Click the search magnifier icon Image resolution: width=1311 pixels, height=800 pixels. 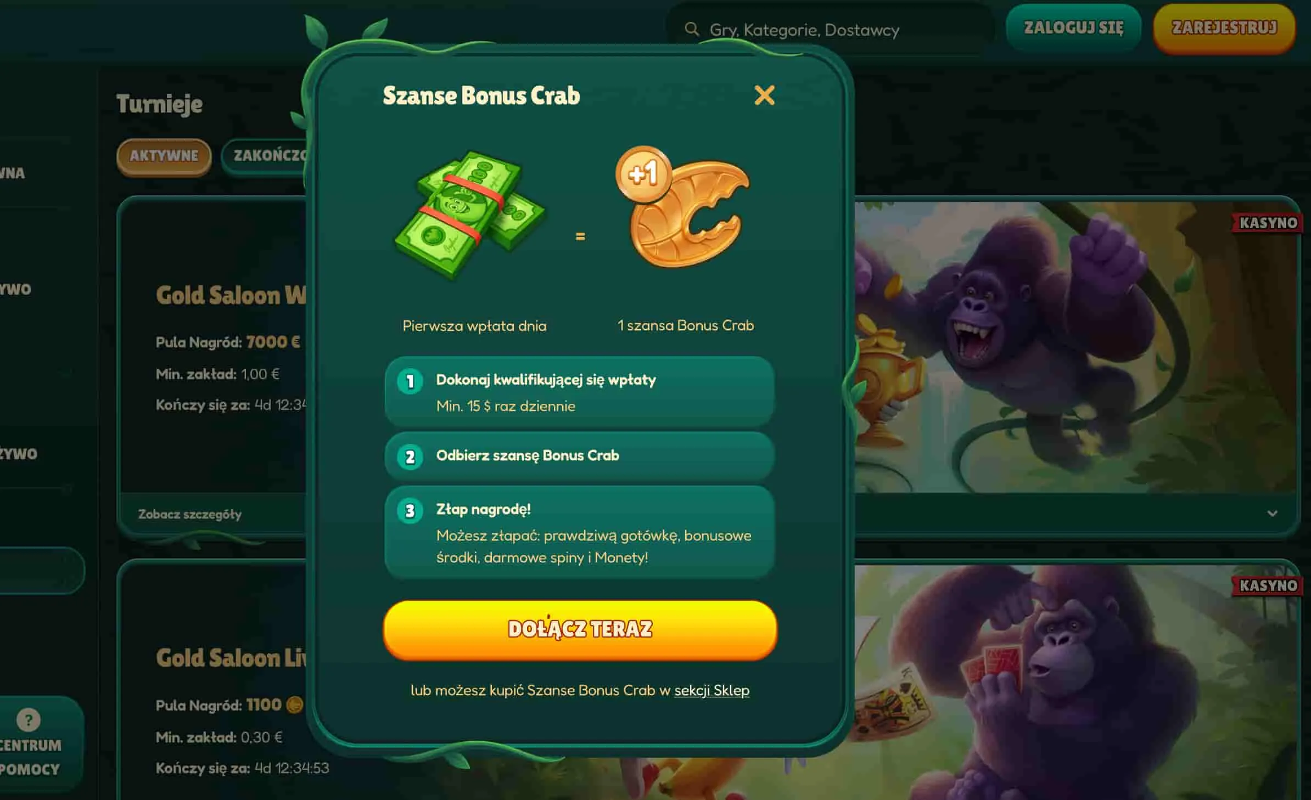click(x=692, y=29)
